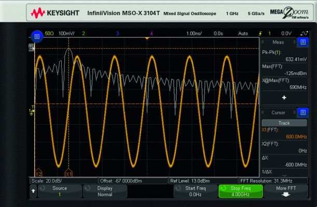Select the X2 cursor marker
The width and height of the screenshot is (317, 207).
tap(38, 173)
